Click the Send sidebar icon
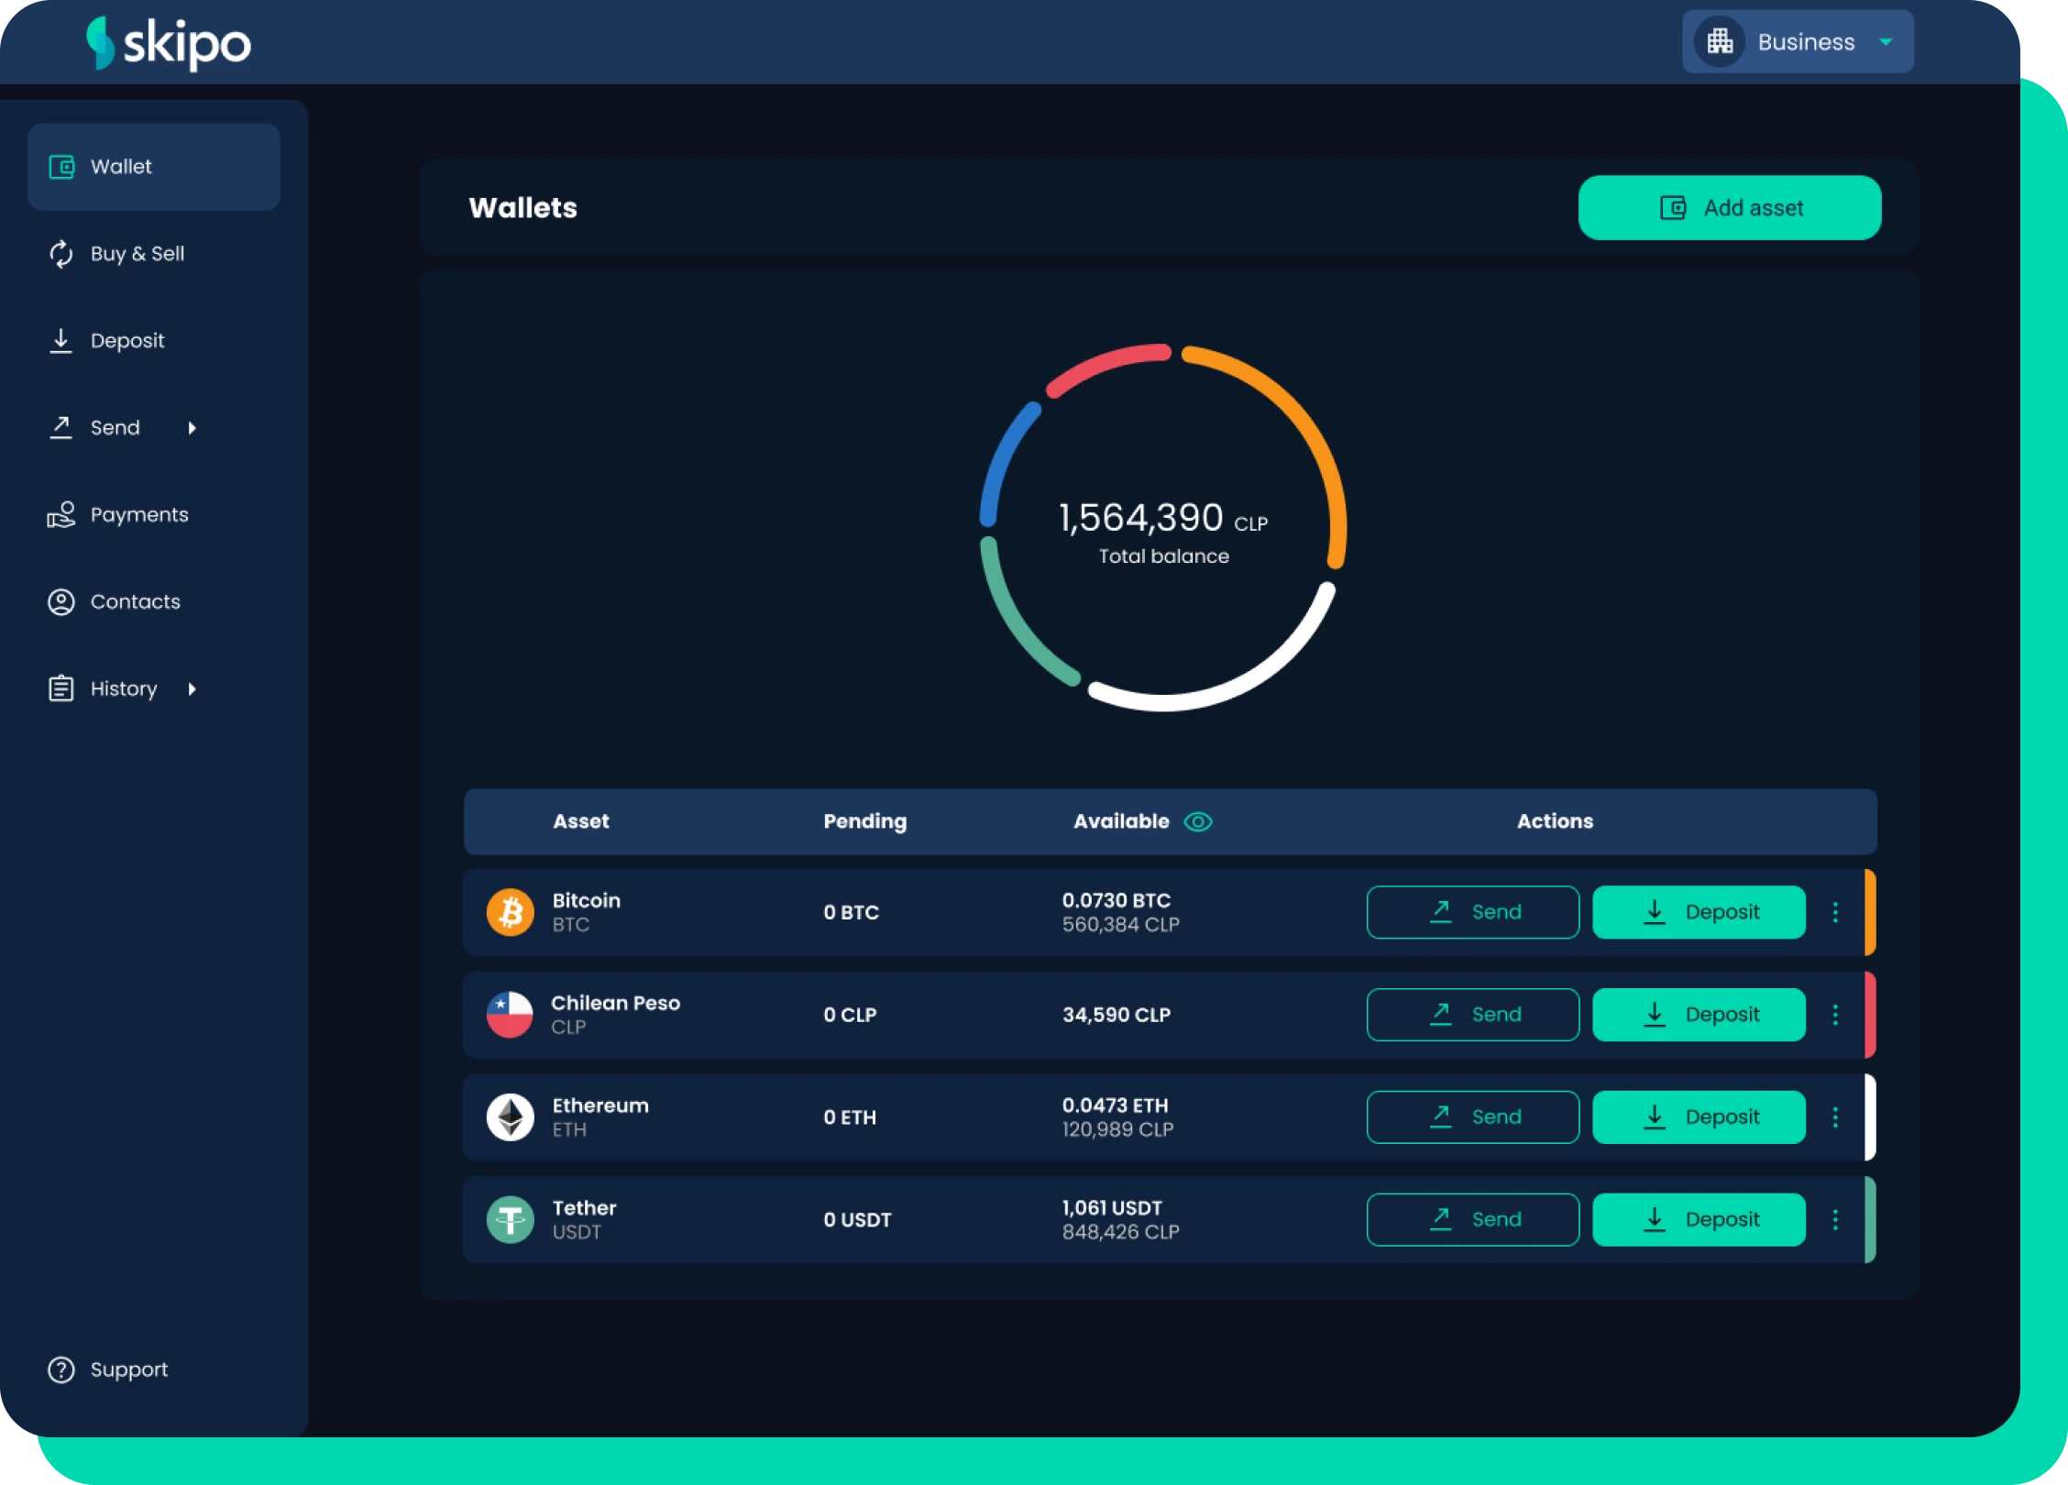This screenshot has width=2068, height=1485. click(x=60, y=425)
